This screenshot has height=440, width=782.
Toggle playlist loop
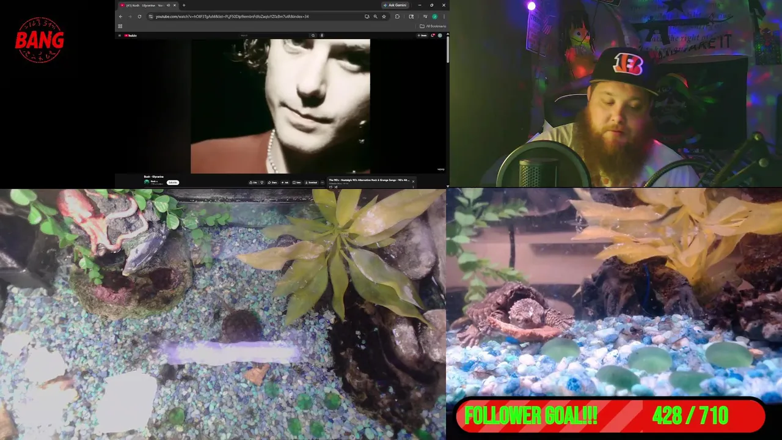[x=331, y=187]
